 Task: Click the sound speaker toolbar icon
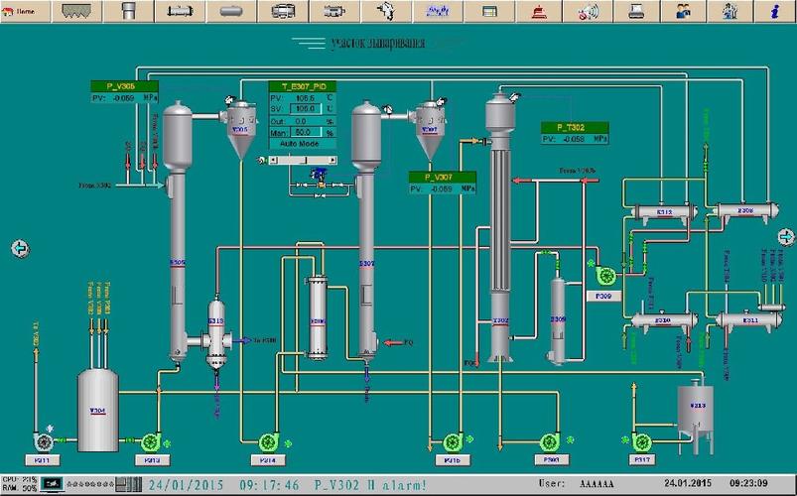click(589, 11)
